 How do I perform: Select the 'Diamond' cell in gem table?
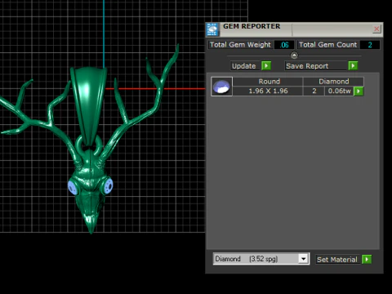(333, 82)
